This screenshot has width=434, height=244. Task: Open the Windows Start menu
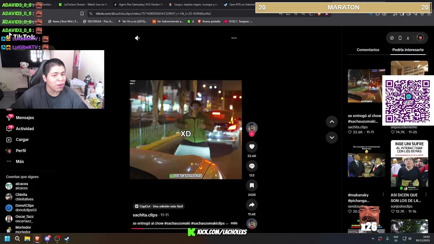[x=7, y=239]
